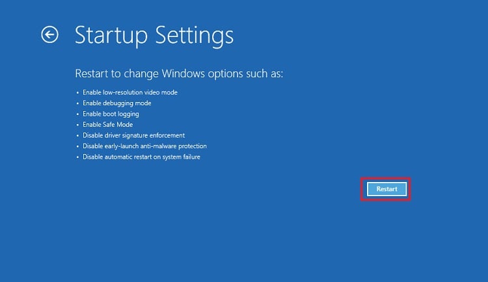The height and width of the screenshot is (282, 488).
Task: Select 'Enable low-resolution video mode' text
Action: point(130,92)
